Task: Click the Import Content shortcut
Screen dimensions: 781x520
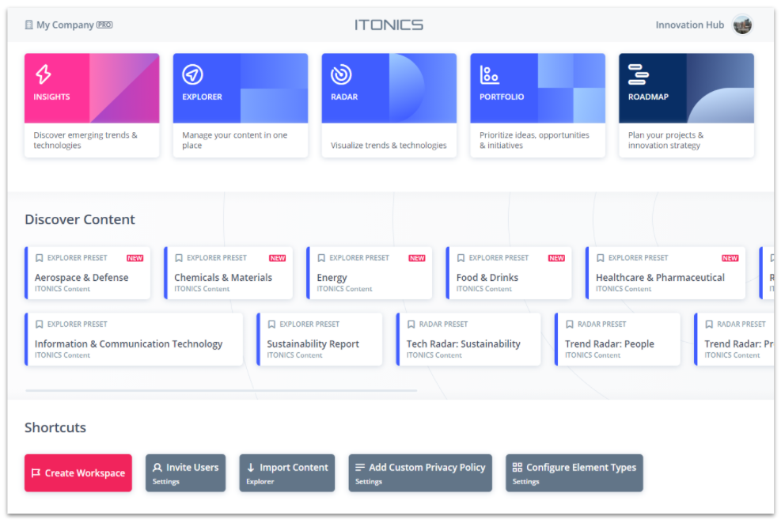Action: click(x=287, y=473)
